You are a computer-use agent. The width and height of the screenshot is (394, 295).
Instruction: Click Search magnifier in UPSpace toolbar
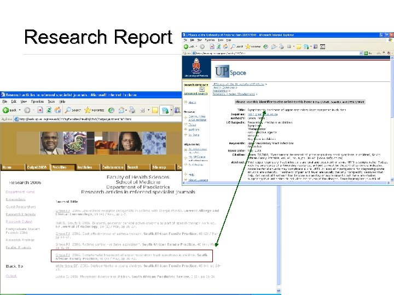click(233, 46)
